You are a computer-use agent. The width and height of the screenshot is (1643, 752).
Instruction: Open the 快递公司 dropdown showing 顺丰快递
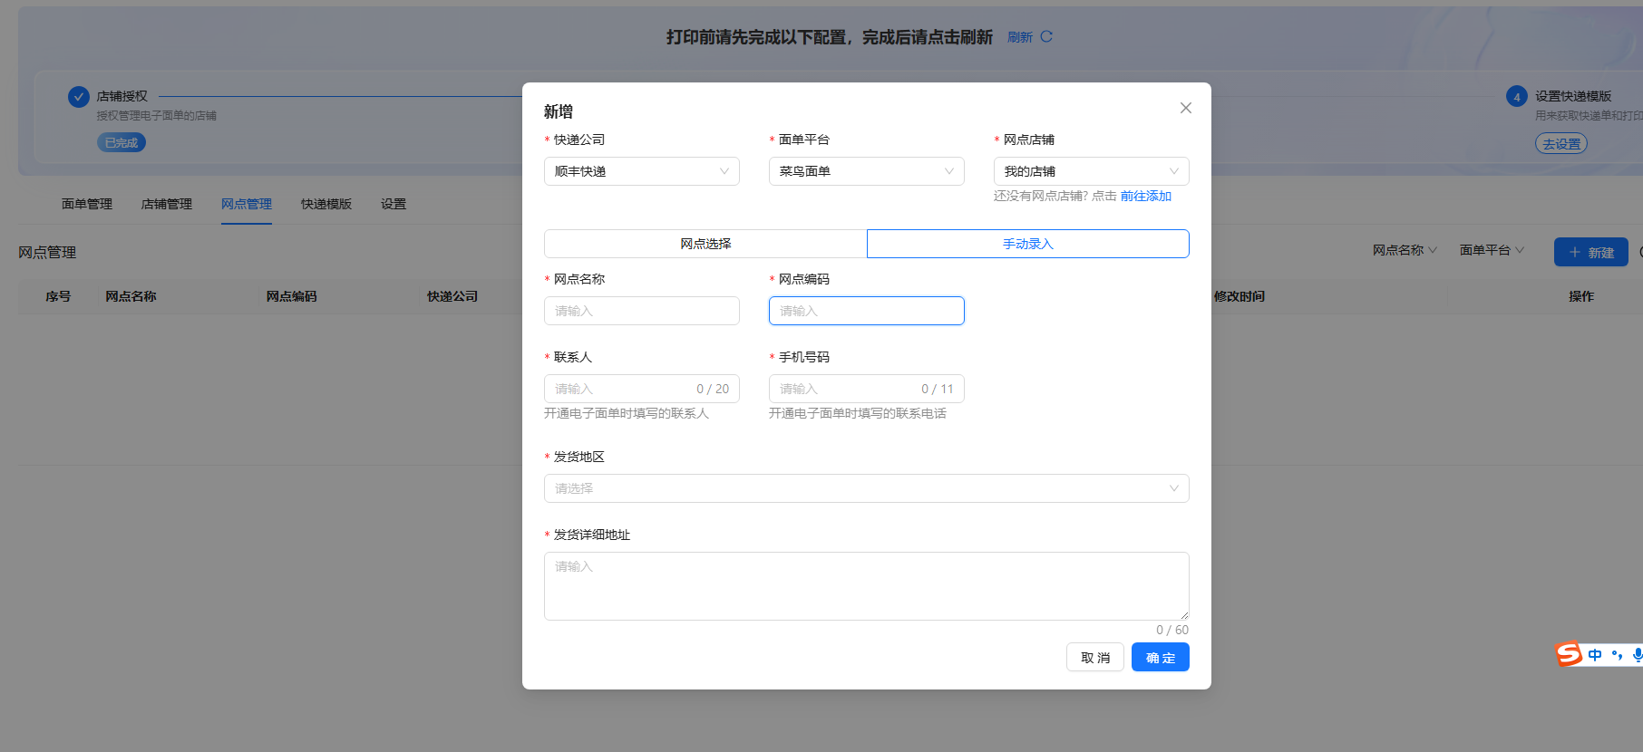coord(641,171)
